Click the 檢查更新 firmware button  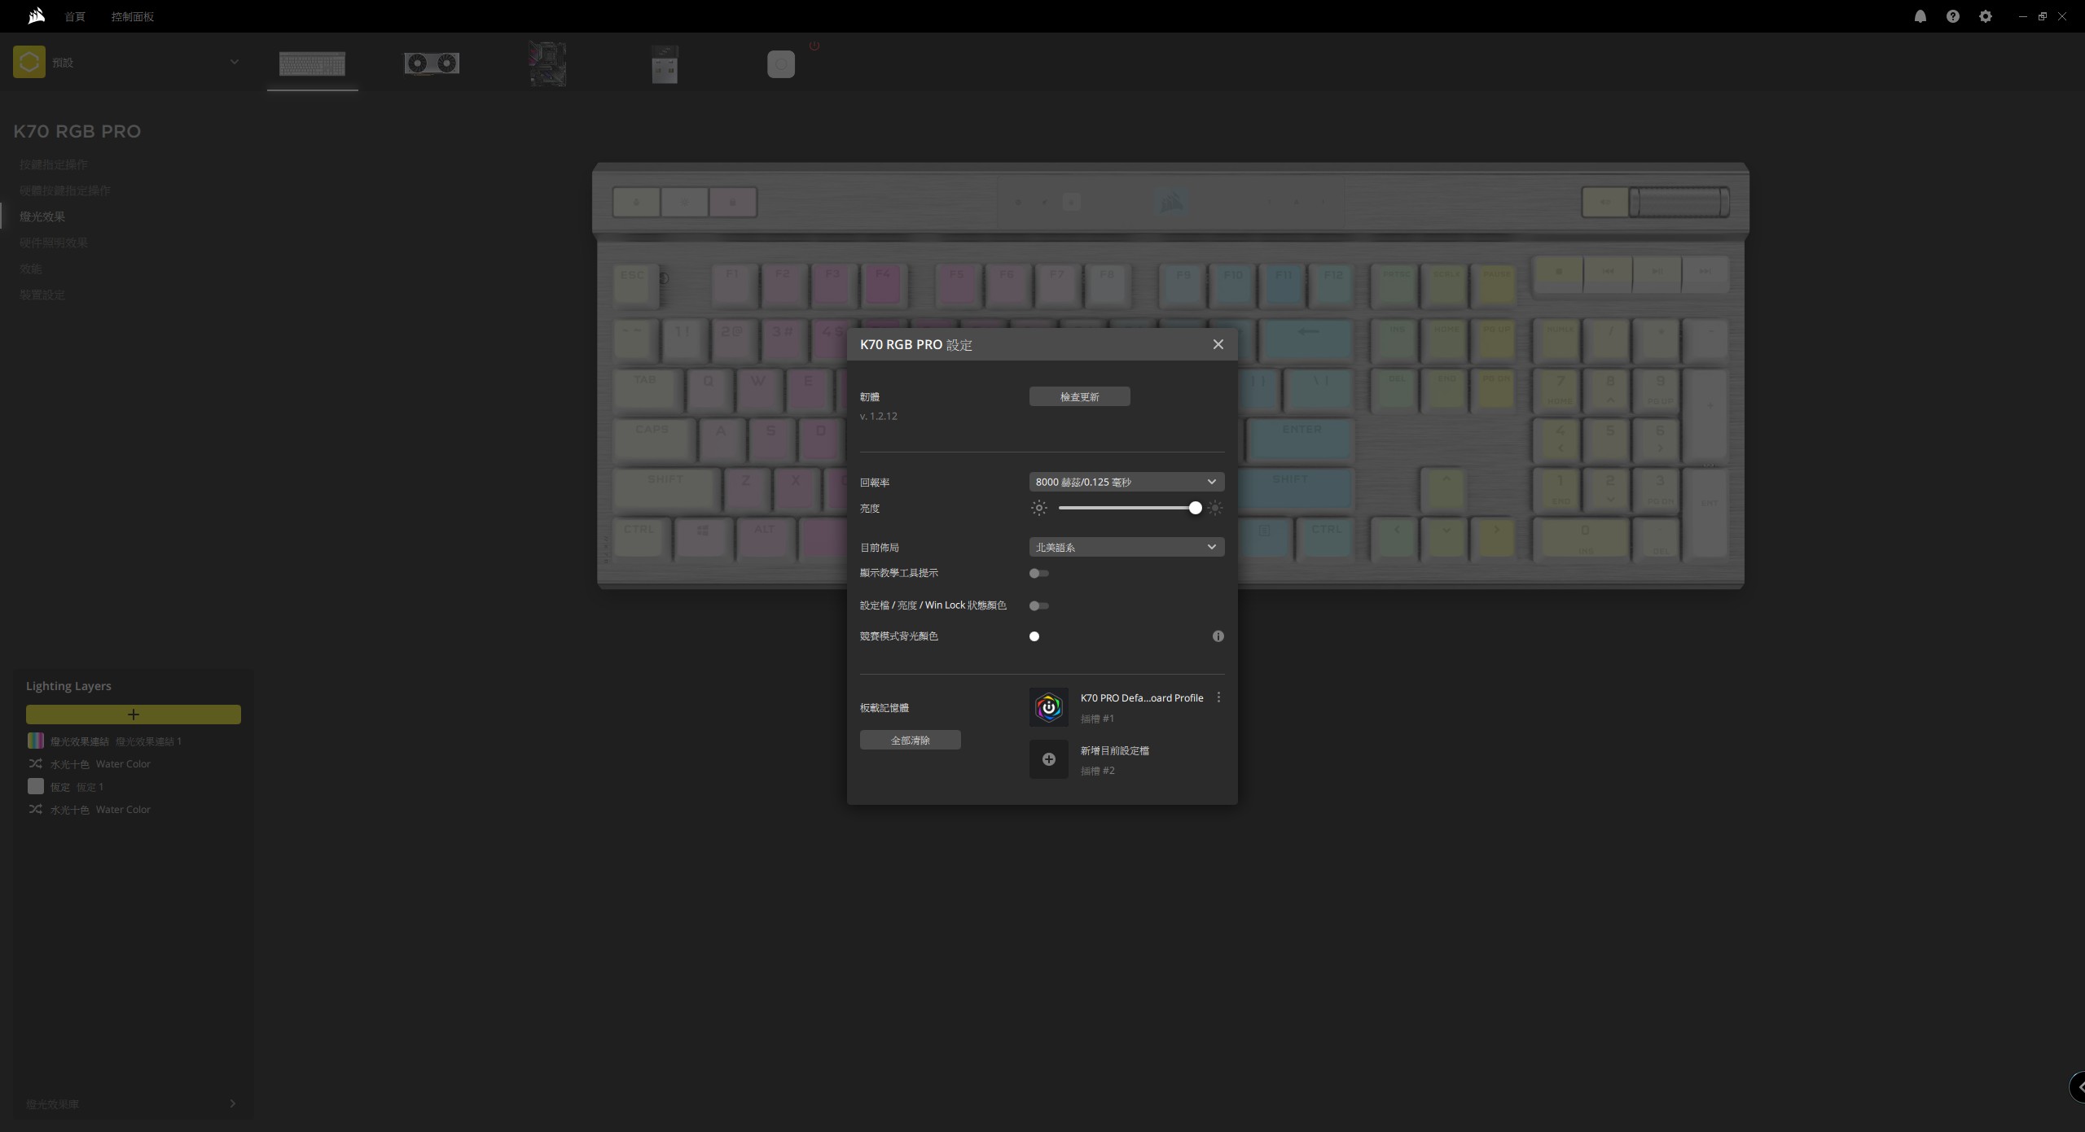pos(1079,396)
